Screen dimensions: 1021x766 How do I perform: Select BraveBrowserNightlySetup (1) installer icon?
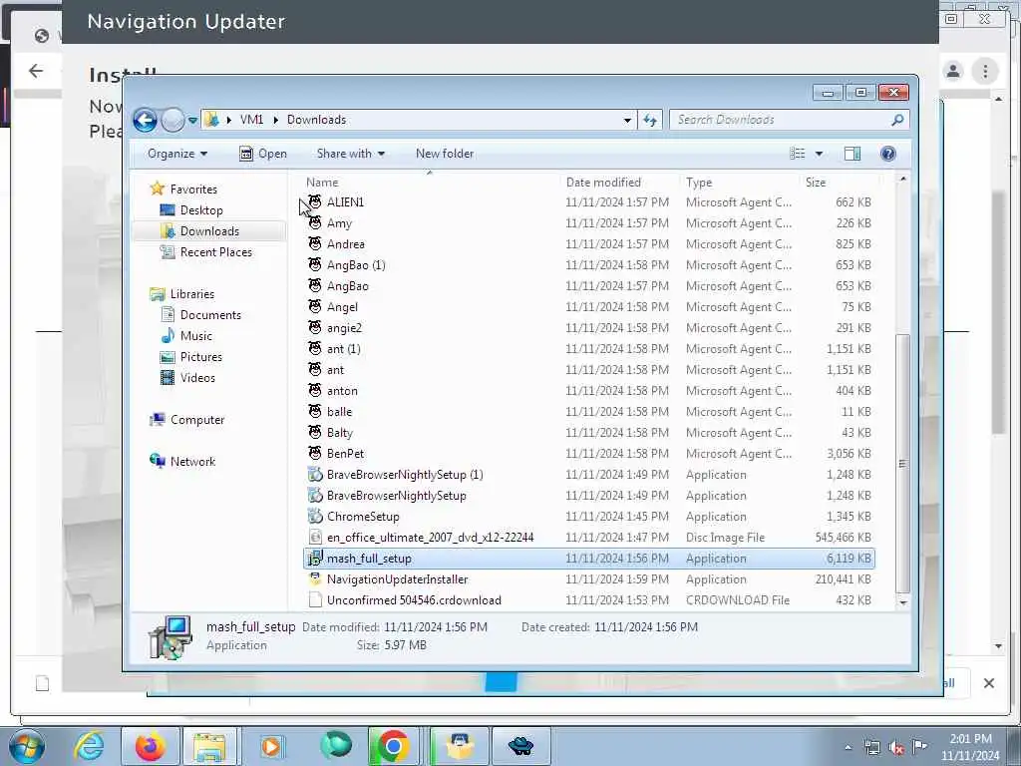point(315,475)
